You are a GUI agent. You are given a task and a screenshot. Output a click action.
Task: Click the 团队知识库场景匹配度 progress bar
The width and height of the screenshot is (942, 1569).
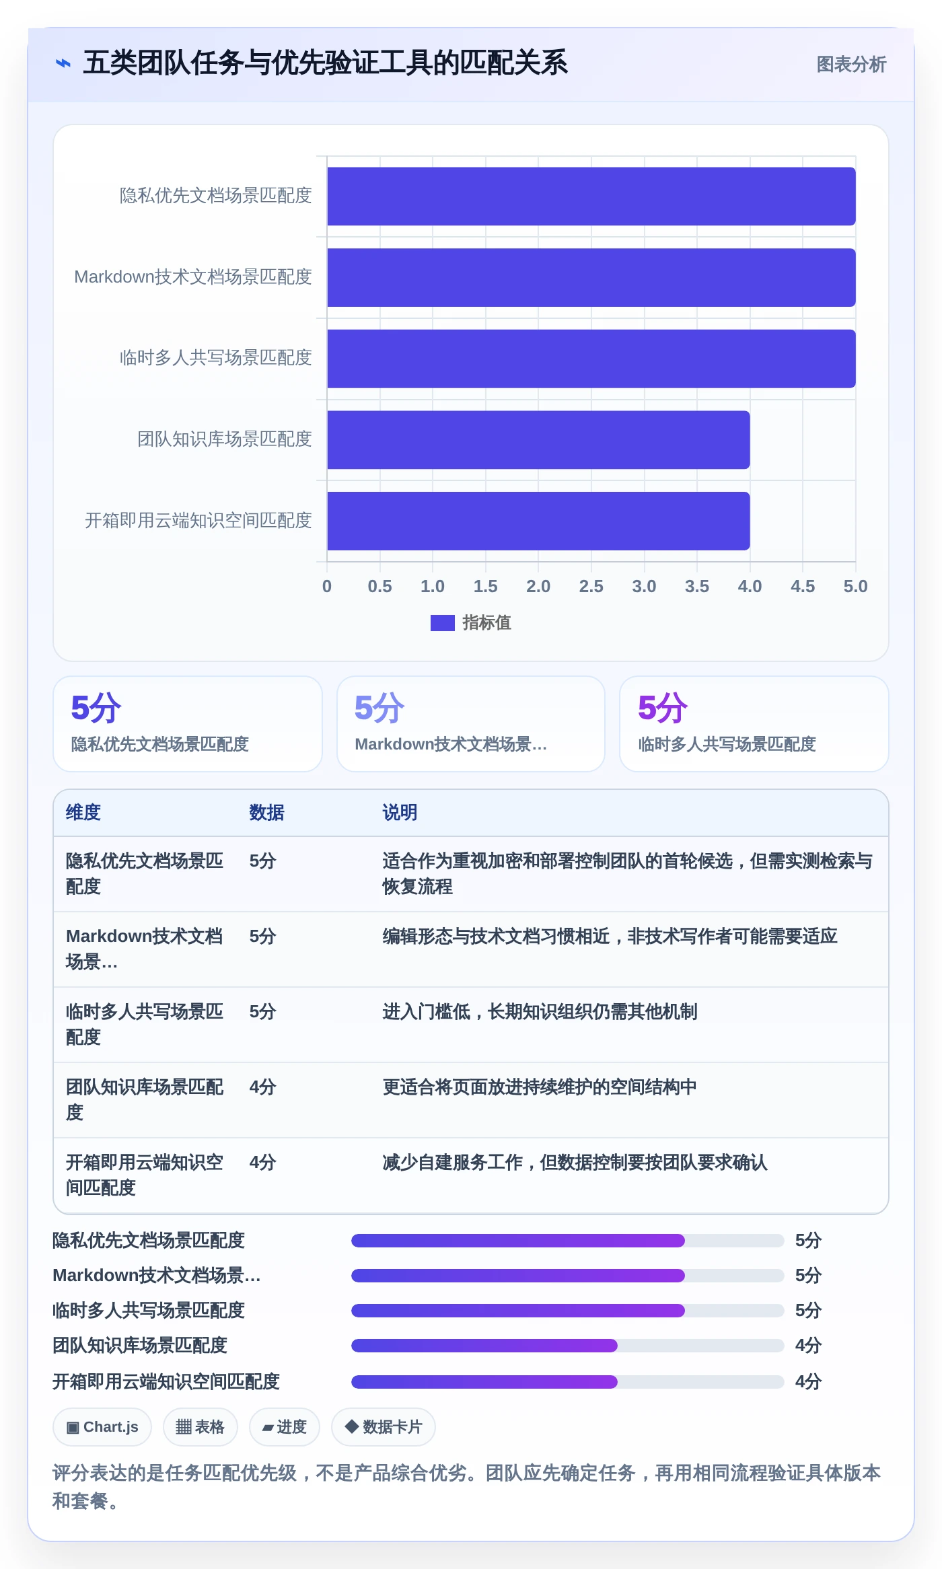click(567, 1346)
